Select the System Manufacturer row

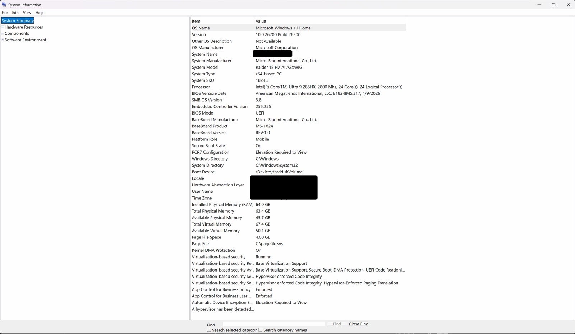point(298,61)
